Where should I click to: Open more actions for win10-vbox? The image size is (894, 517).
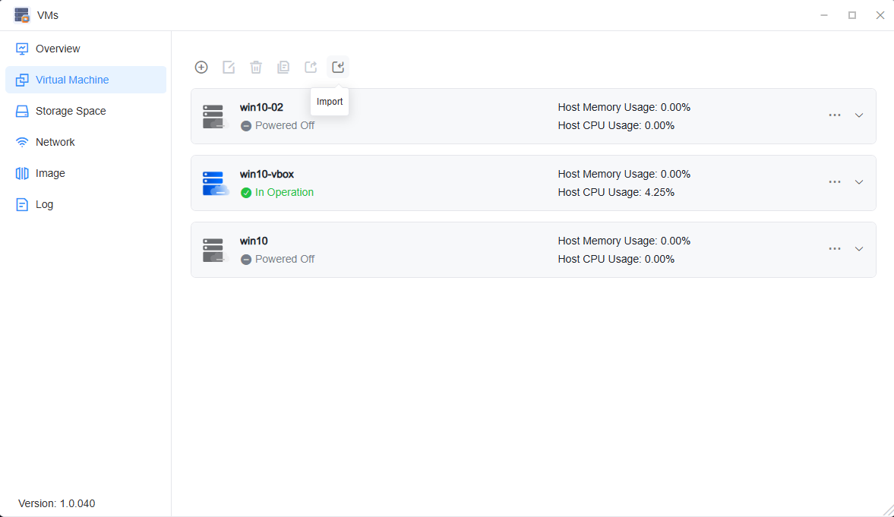[835, 182]
